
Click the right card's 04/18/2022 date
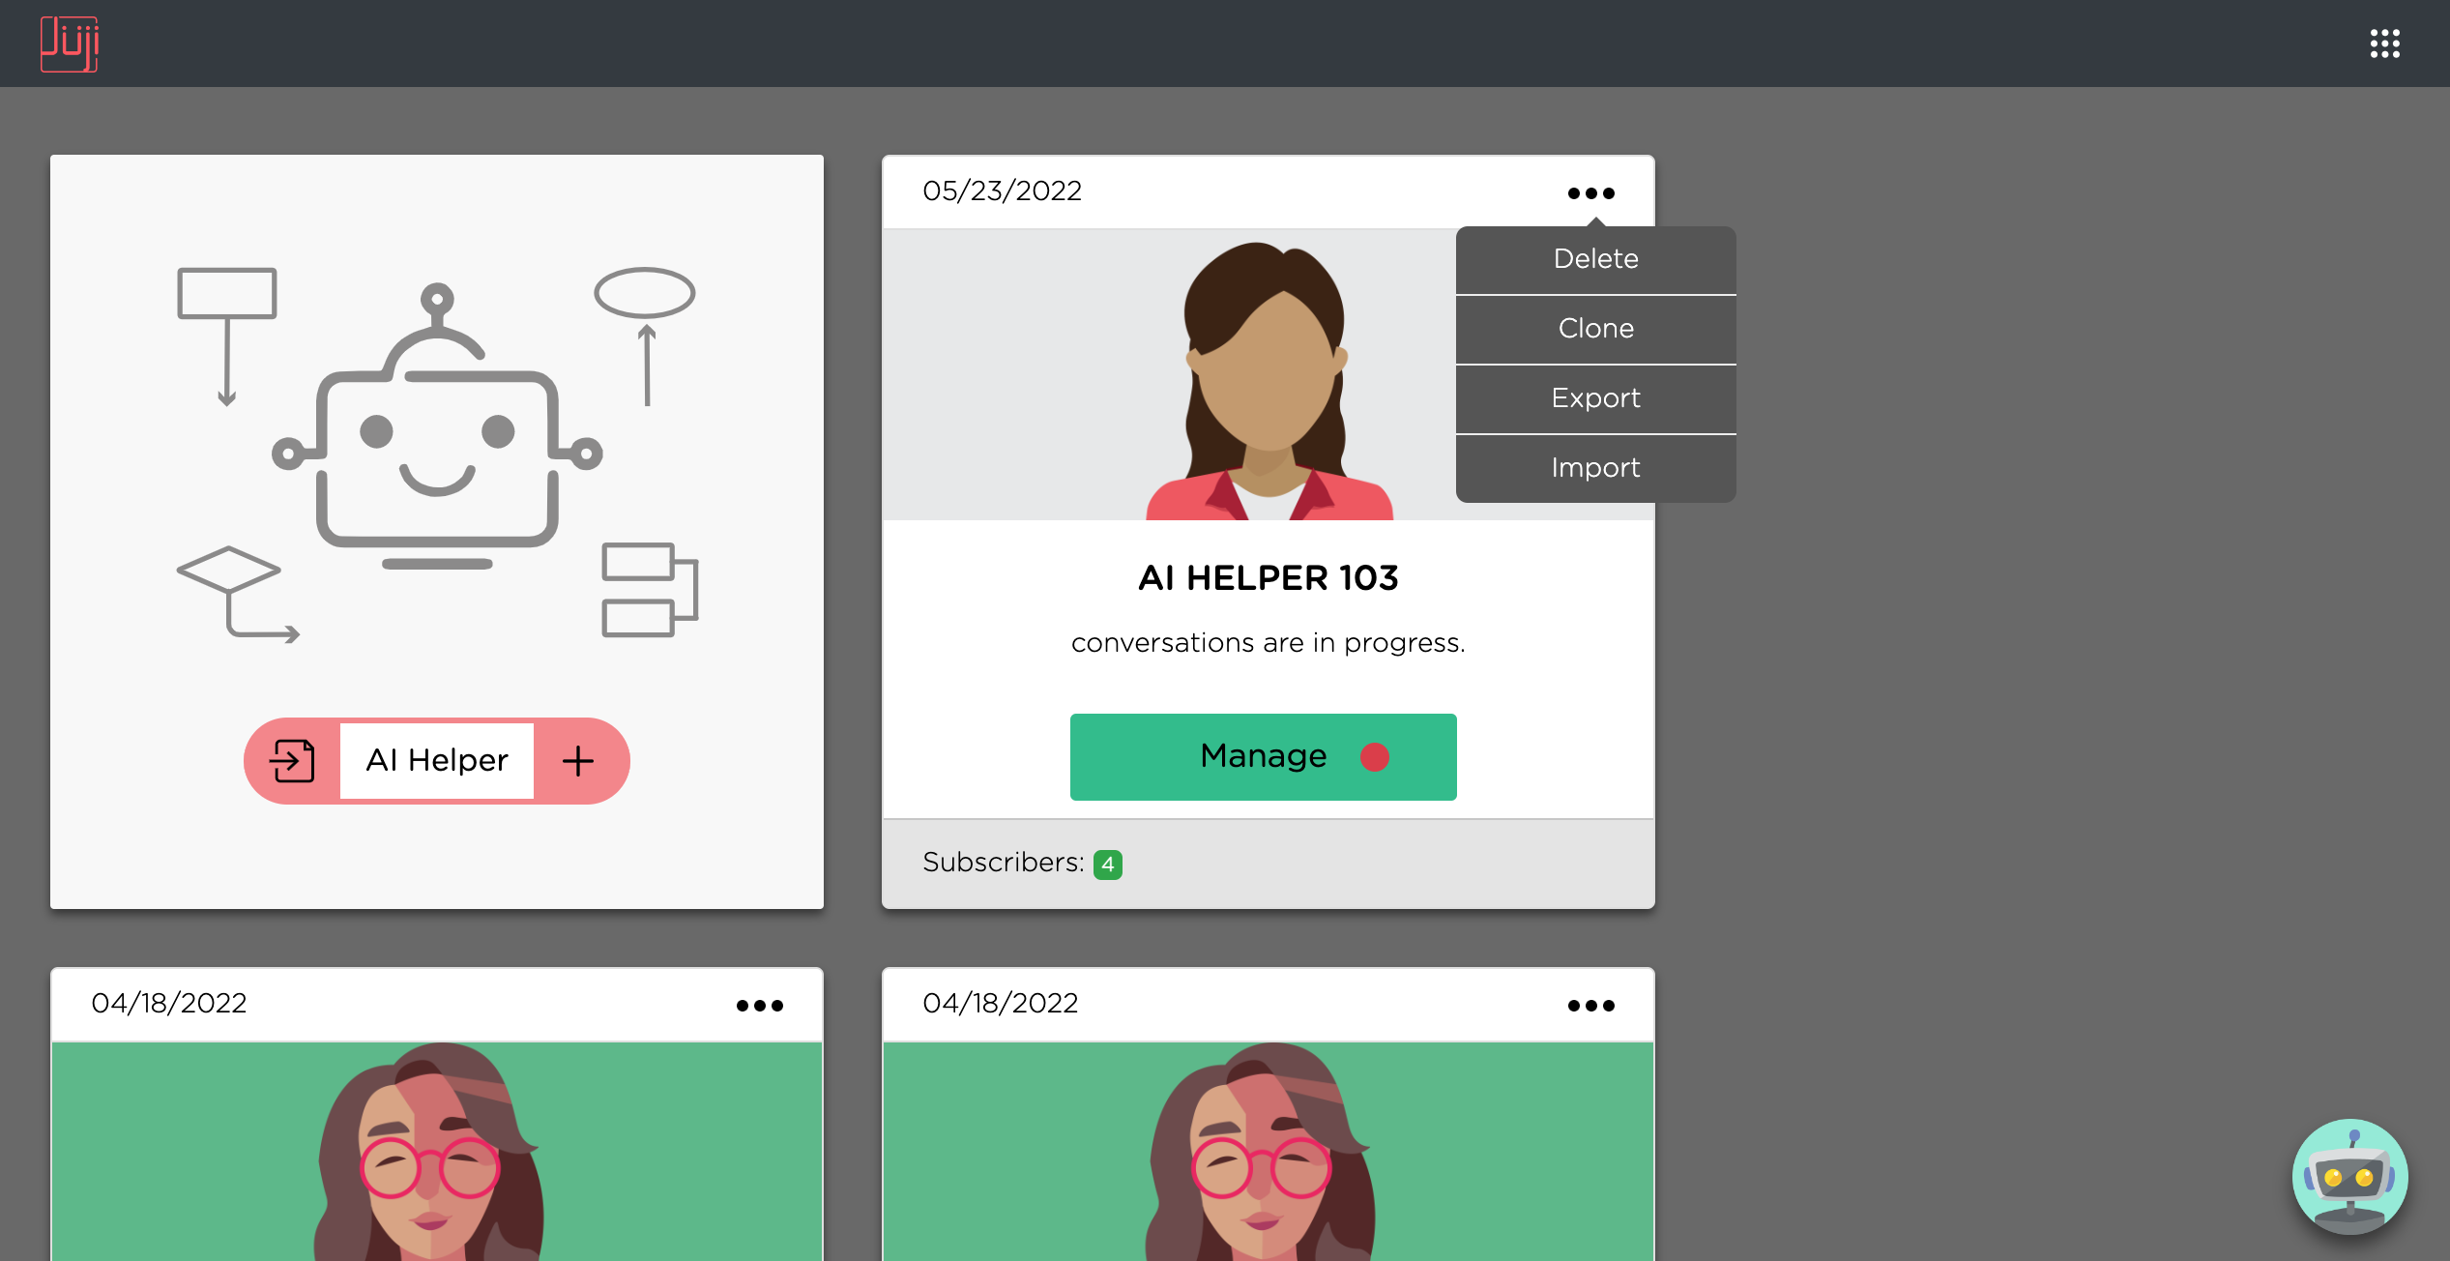[x=1000, y=1004]
